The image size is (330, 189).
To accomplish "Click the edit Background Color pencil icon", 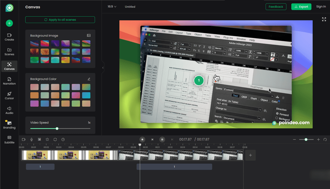I will pos(88,79).
